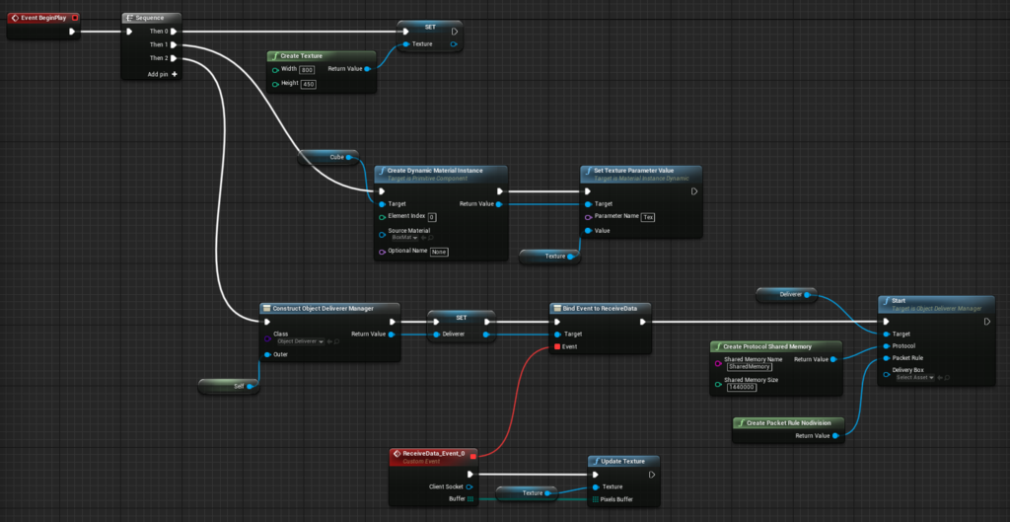1010x522 pixels.
Task: Click Bind Event to ReceiveData exec output pin
Action: (642, 322)
